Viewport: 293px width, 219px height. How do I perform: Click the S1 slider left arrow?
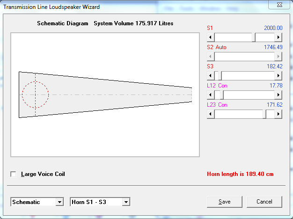(x=211, y=37)
